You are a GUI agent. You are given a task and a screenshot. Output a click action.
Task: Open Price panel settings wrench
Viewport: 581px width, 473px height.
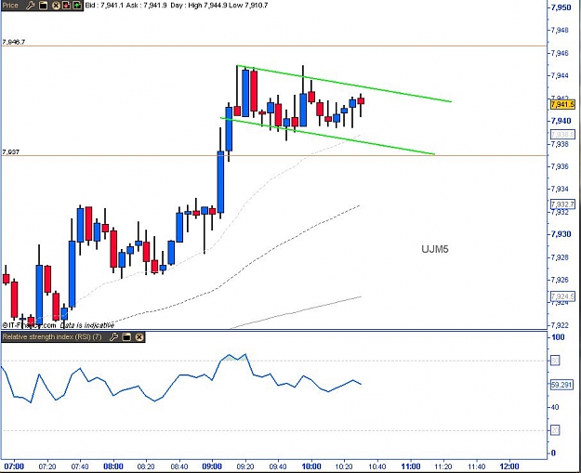pyautogui.click(x=31, y=6)
